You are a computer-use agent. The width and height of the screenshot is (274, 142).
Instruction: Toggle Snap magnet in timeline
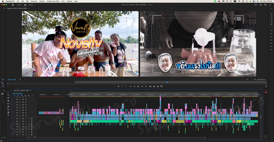pyautogui.click(x=18, y=96)
